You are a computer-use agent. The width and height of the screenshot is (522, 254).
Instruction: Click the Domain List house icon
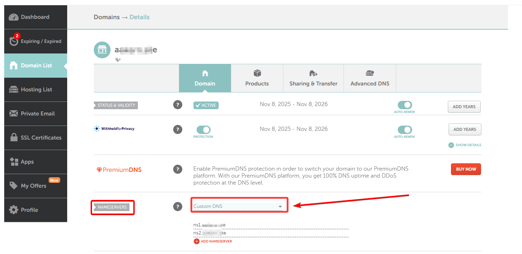[x=14, y=65]
